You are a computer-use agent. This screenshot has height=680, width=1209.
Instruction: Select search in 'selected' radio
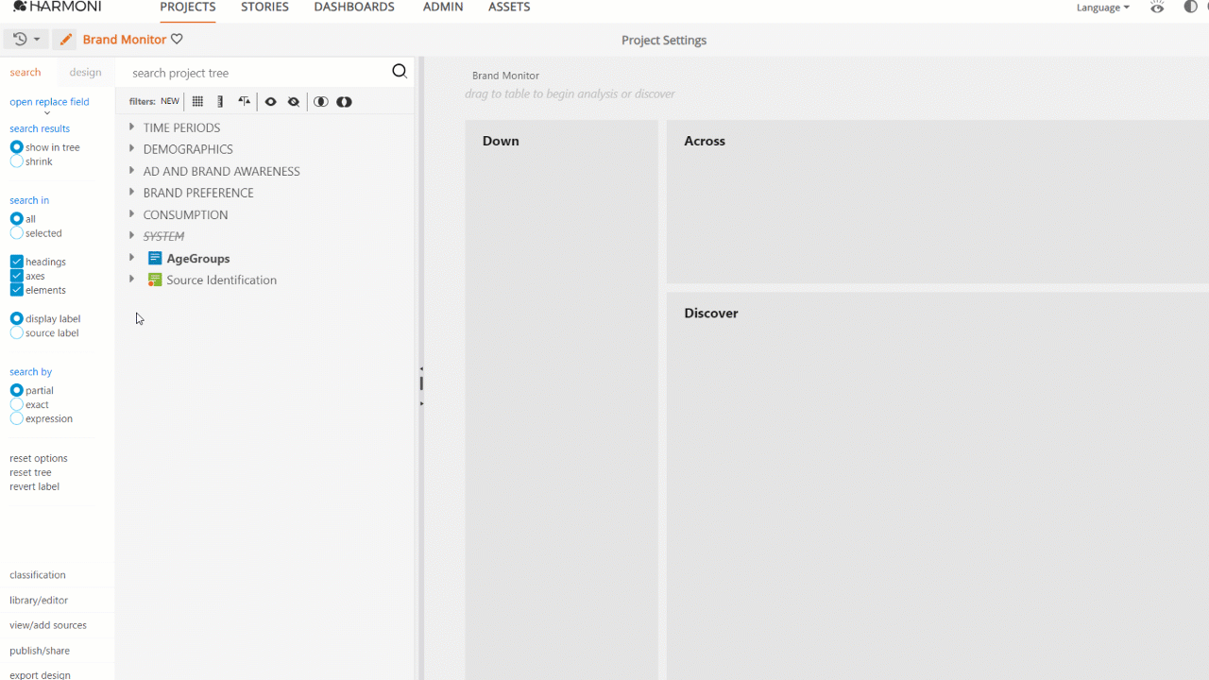pos(16,233)
